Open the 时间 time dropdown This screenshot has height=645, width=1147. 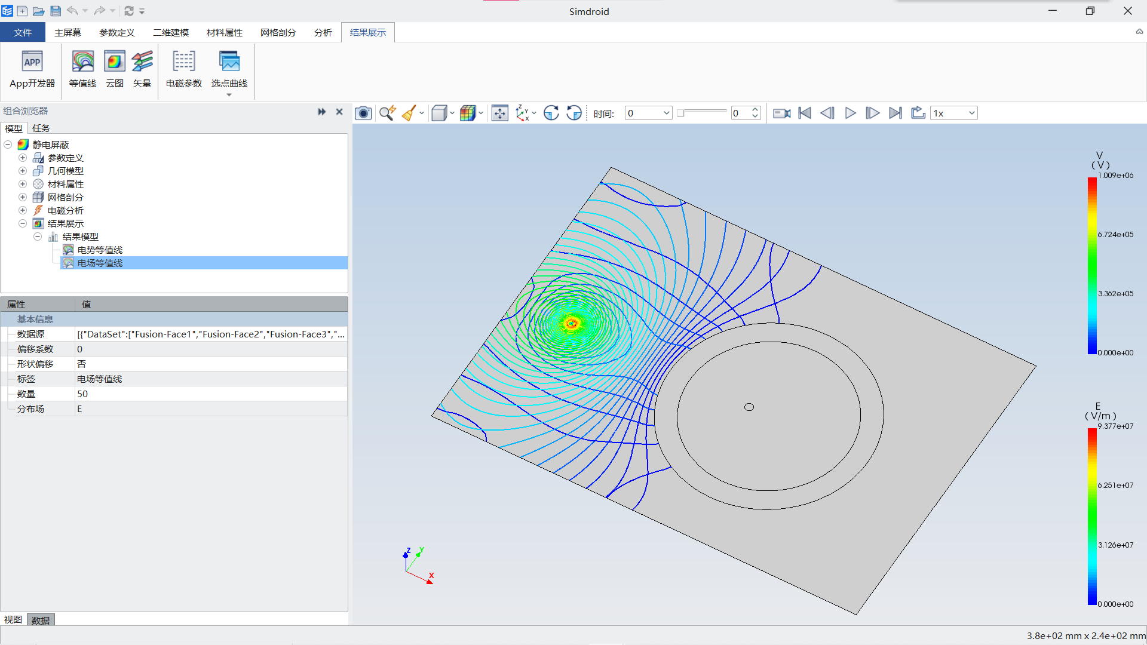click(x=649, y=113)
